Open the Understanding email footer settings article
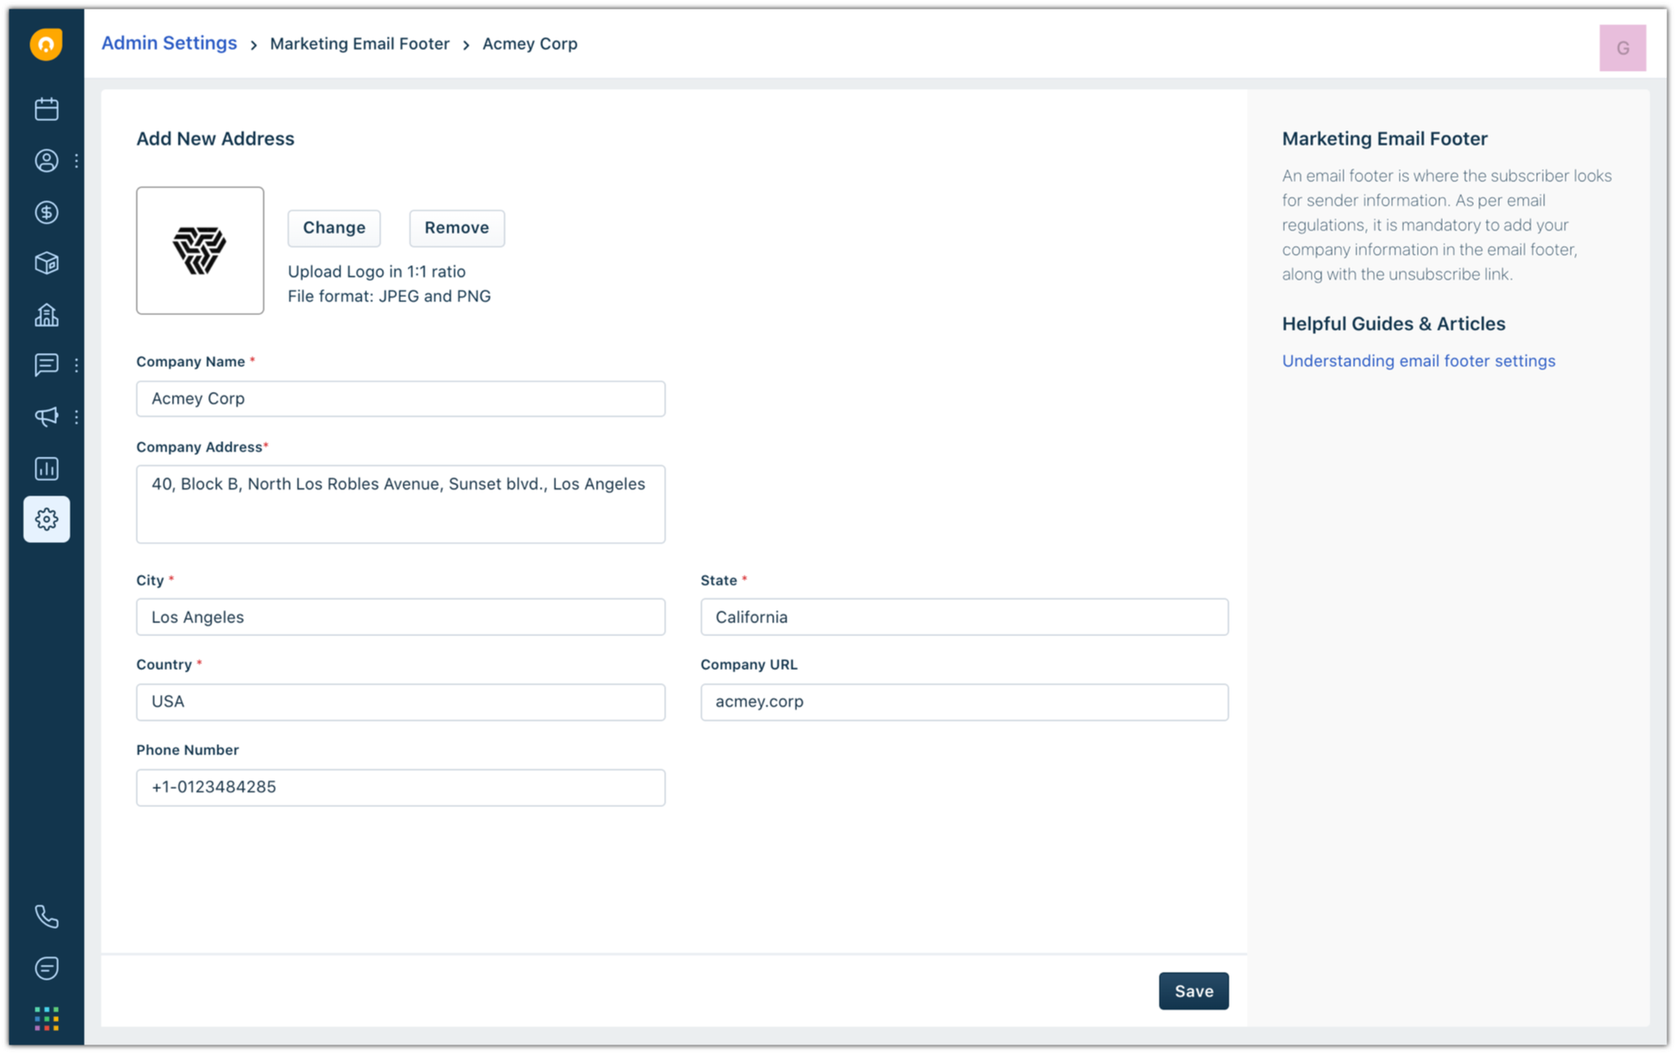Image resolution: width=1676 pixels, height=1054 pixels. click(1419, 361)
